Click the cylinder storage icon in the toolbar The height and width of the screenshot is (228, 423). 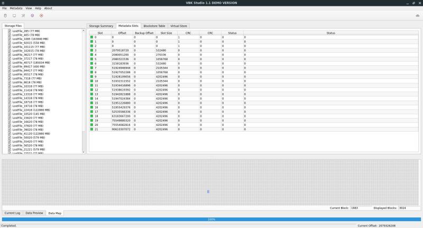[5, 16]
